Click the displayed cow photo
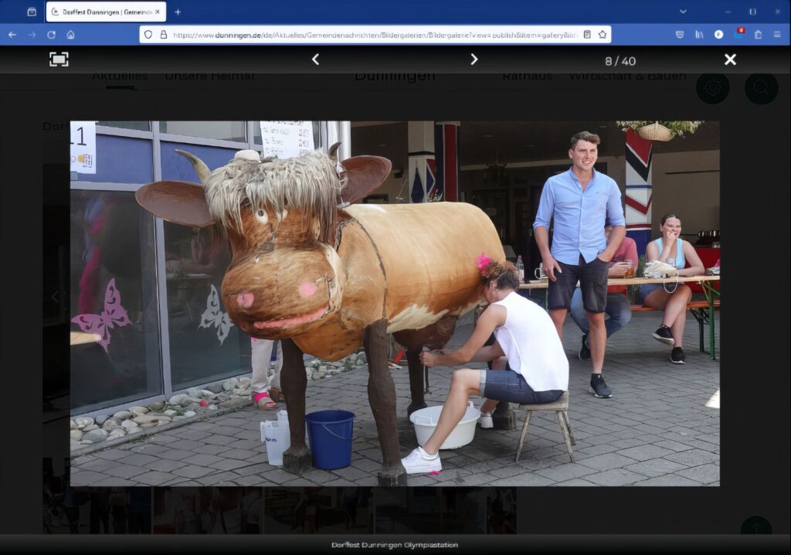This screenshot has width=791, height=555. point(394,303)
